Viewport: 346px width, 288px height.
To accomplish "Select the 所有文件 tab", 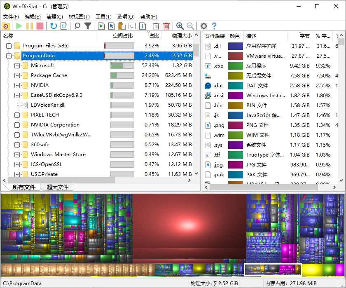I will pos(24,187).
